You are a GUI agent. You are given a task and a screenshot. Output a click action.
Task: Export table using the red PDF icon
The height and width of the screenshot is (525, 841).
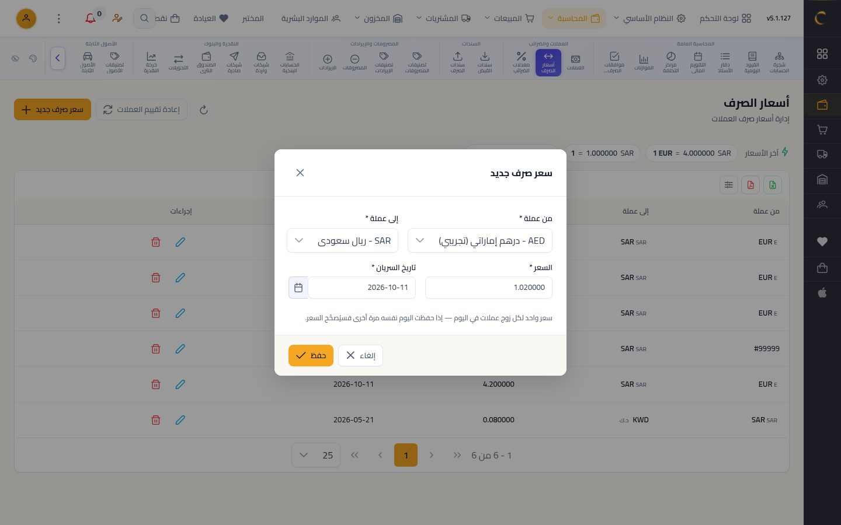[750, 185]
